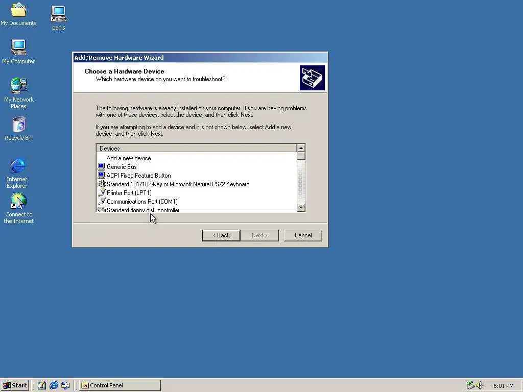This screenshot has height=392, width=523.
Task: Select 'Standard 101/102-Key' keyboard entry
Action: (x=178, y=184)
